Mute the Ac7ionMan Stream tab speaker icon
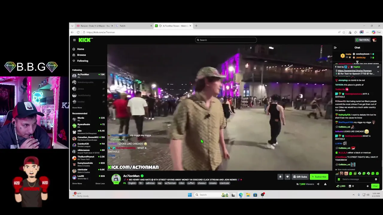The height and width of the screenshot is (215, 383). pos(160,26)
